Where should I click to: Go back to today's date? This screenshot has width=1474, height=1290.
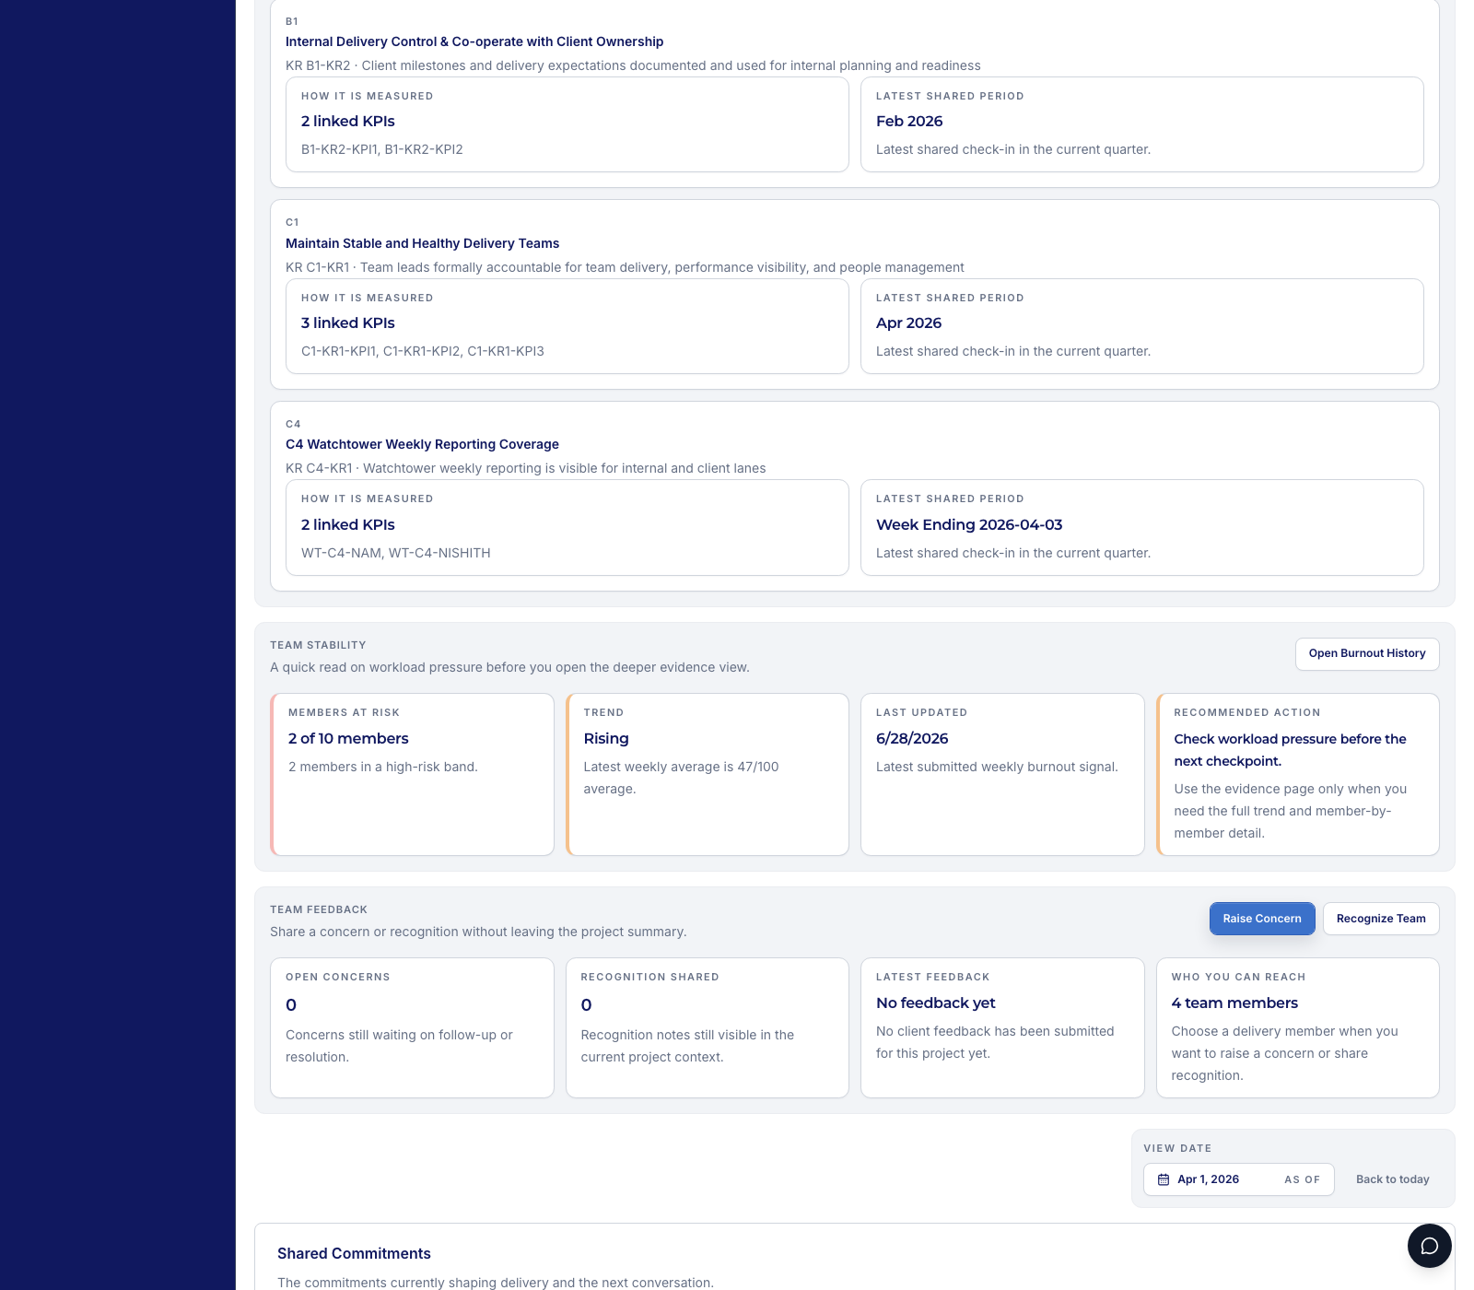[1392, 1179]
